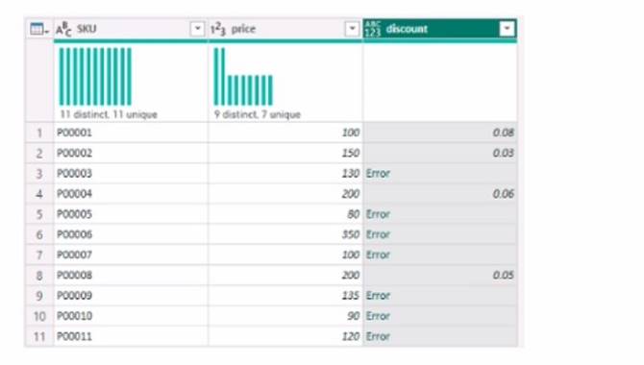The image size is (644, 365).
Task: Select row number 8
Action: pos(39,275)
